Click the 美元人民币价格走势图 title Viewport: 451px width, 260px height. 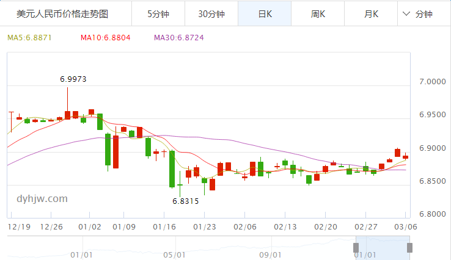click(62, 14)
